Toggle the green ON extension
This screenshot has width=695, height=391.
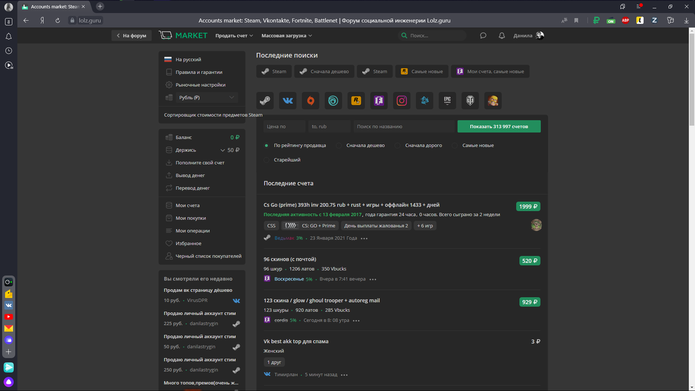(611, 20)
